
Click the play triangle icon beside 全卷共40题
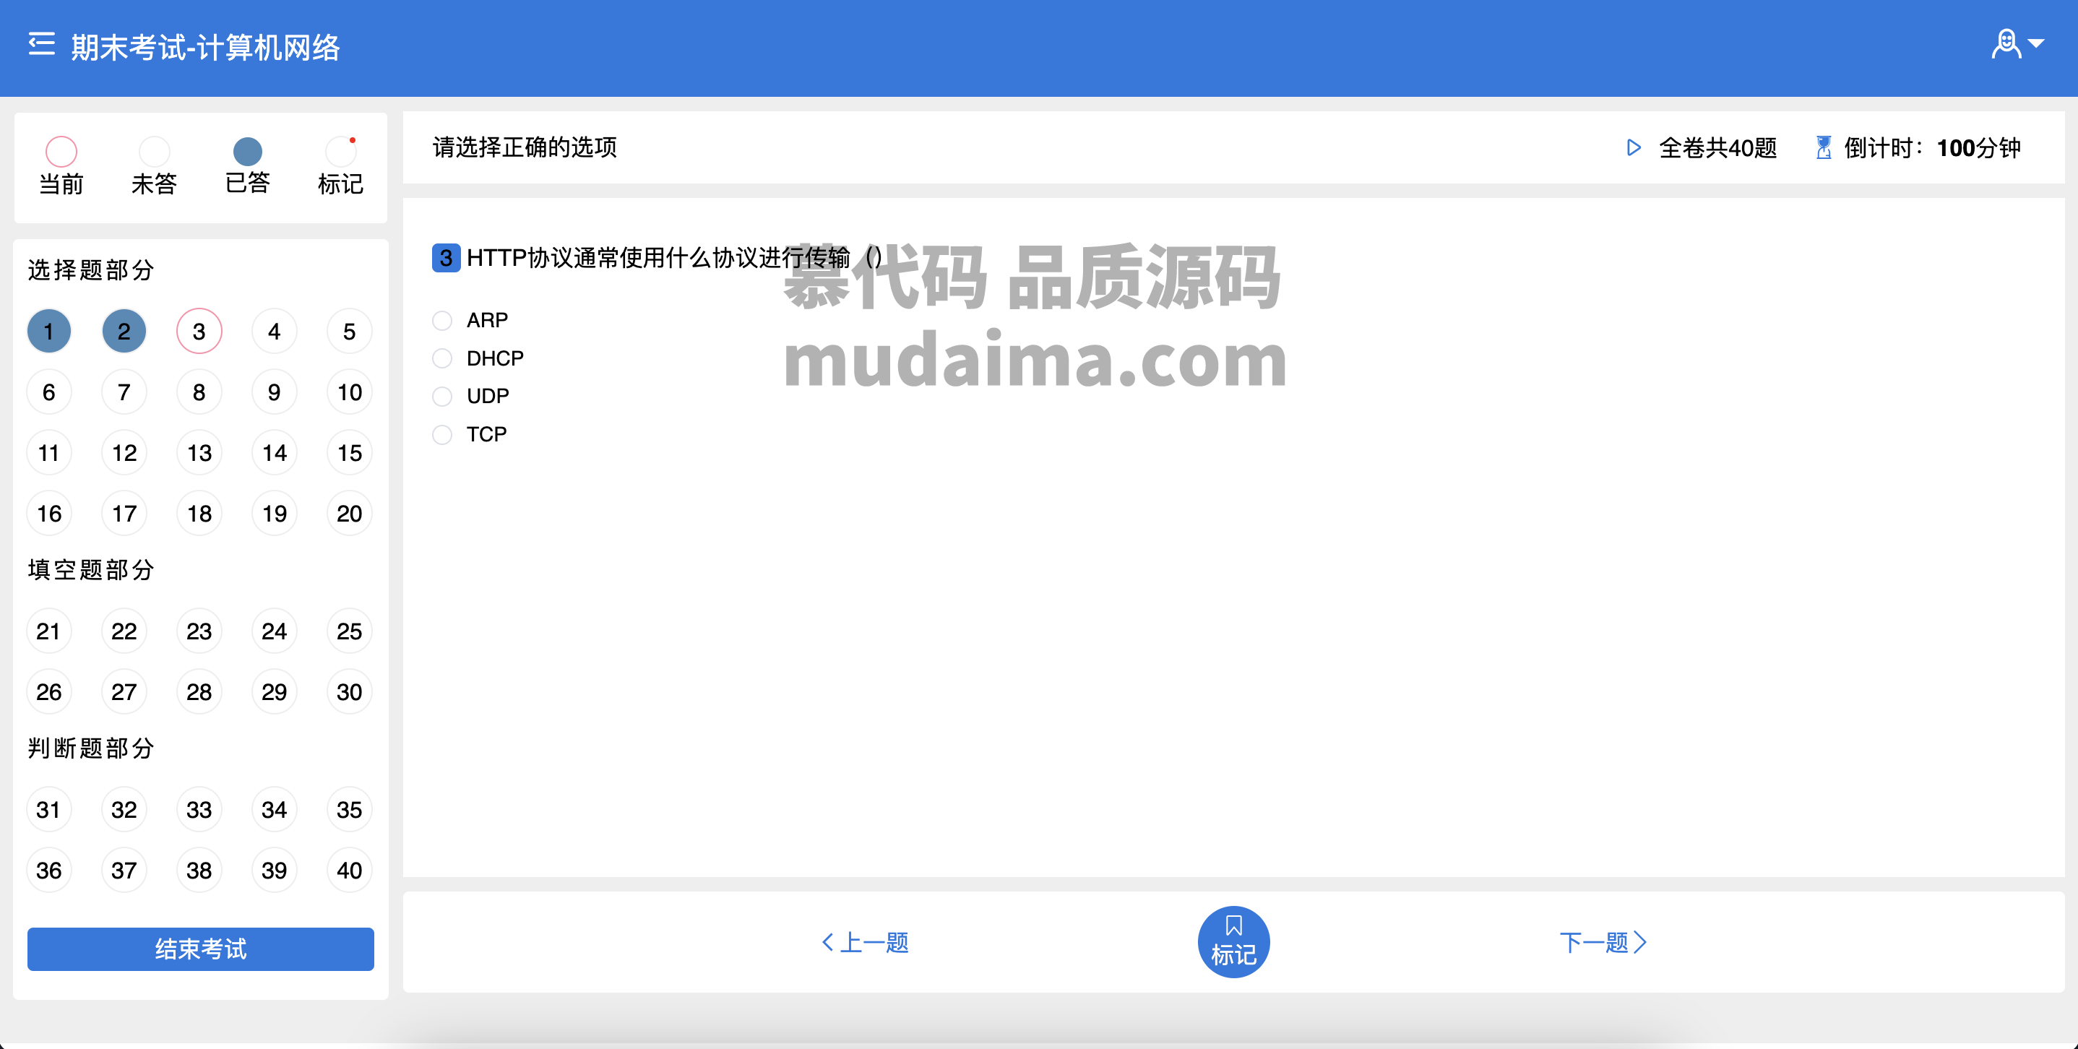1633,147
